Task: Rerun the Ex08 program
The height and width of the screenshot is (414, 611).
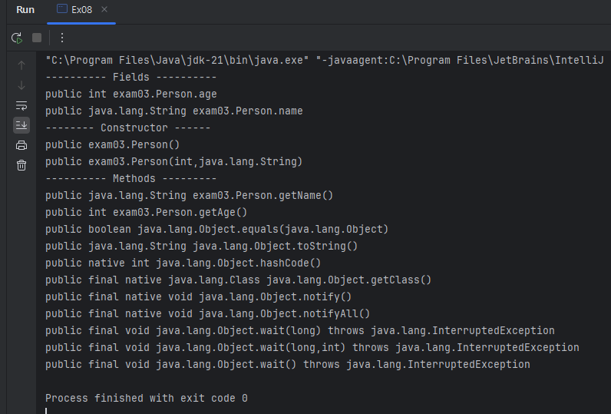Action: pos(17,38)
